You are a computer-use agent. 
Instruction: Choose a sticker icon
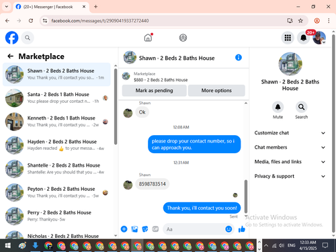coord(145,229)
